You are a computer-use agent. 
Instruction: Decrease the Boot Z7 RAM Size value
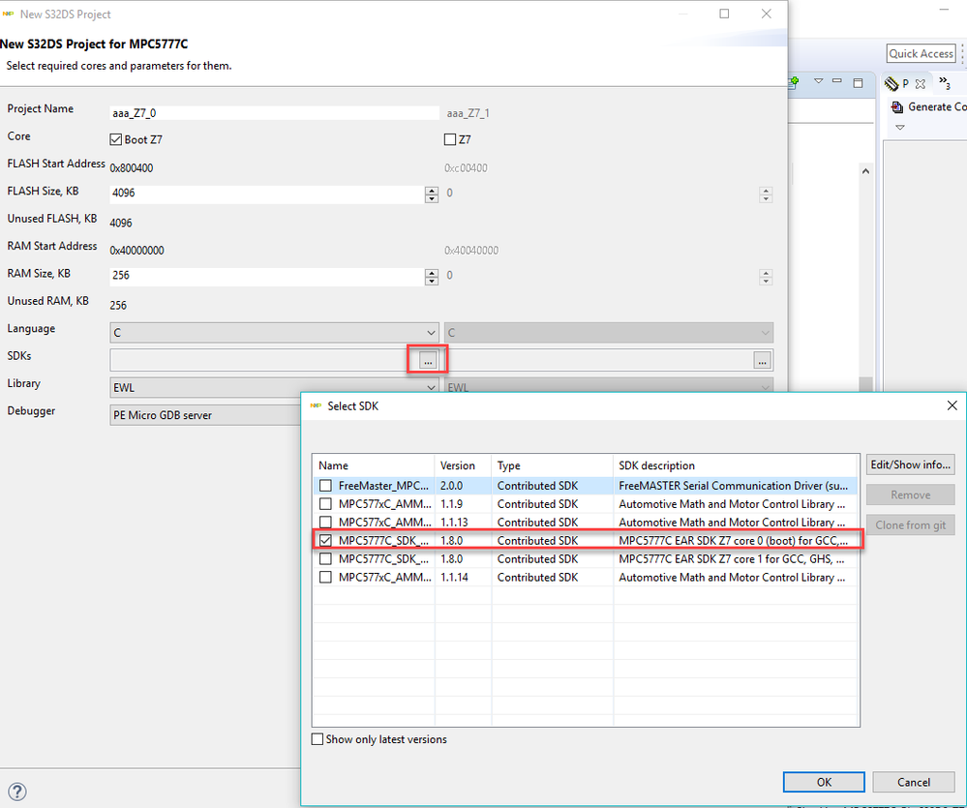(432, 281)
